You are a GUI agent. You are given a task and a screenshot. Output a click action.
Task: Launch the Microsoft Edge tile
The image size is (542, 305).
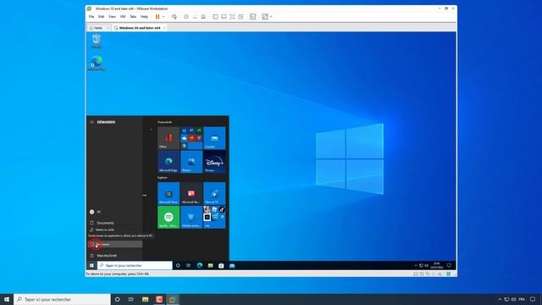pos(169,162)
